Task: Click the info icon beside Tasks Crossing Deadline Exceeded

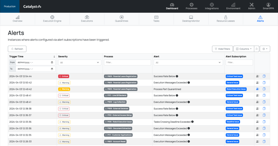Action: (192, 122)
